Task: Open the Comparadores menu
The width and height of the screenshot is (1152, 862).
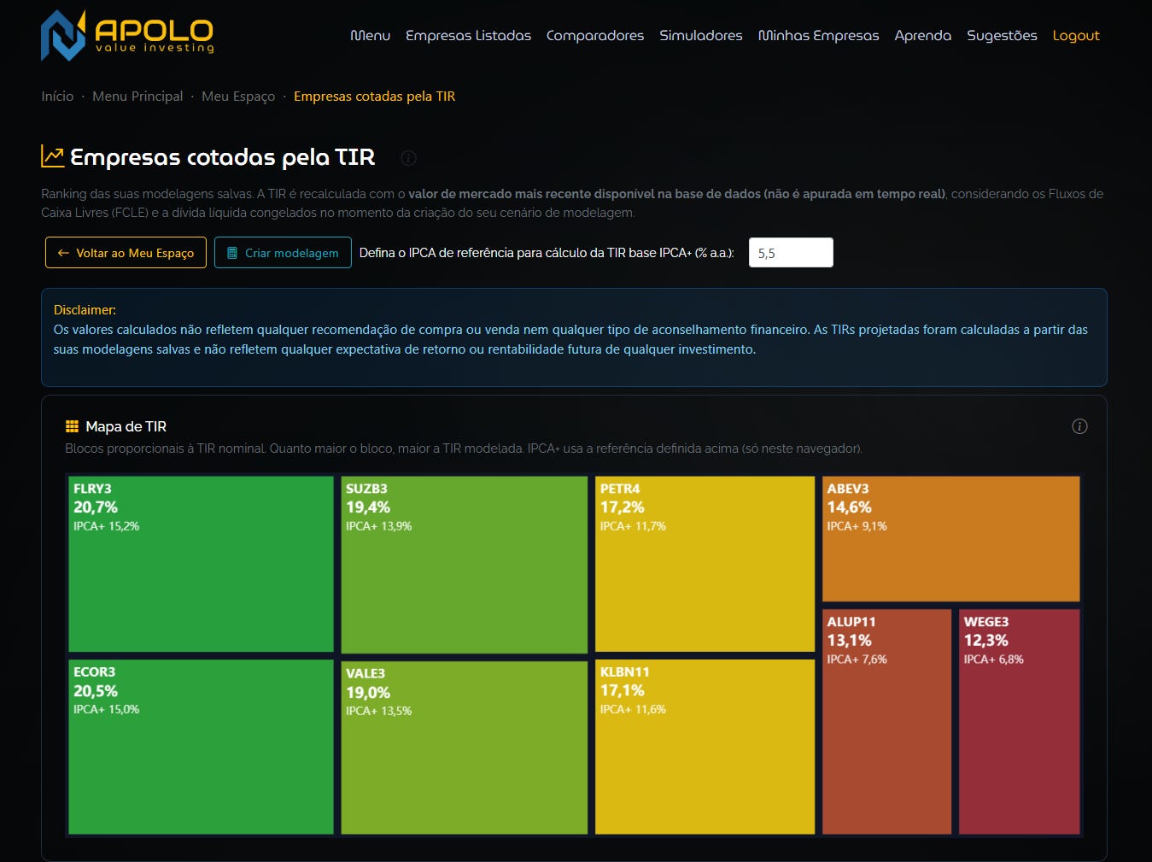Action: point(595,36)
